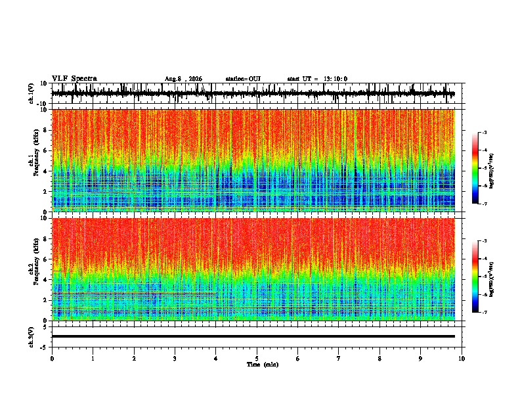
Task: Click the ch.1 spectrogram color scale bar
Action: (x=475, y=168)
